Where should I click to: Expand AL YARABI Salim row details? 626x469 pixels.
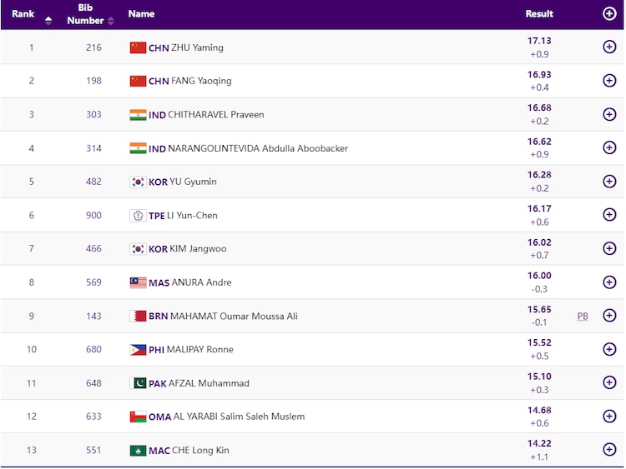pyautogui.click(x=608, y=416)
